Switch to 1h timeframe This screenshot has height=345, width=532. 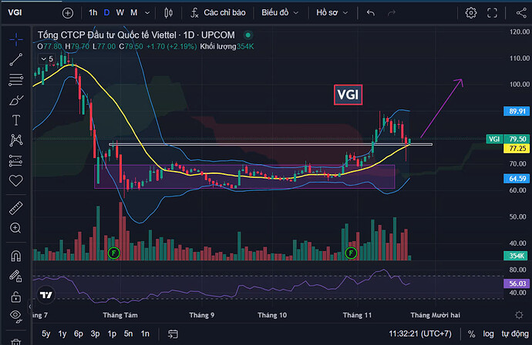[93, 13]
